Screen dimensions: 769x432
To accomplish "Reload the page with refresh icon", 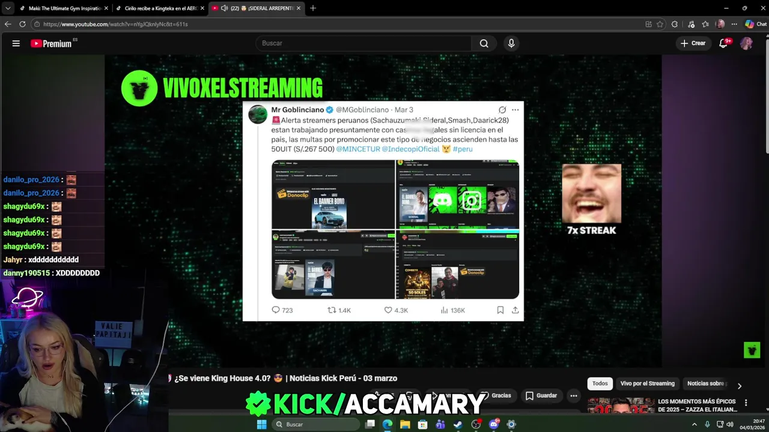I will tap(22, 24).
